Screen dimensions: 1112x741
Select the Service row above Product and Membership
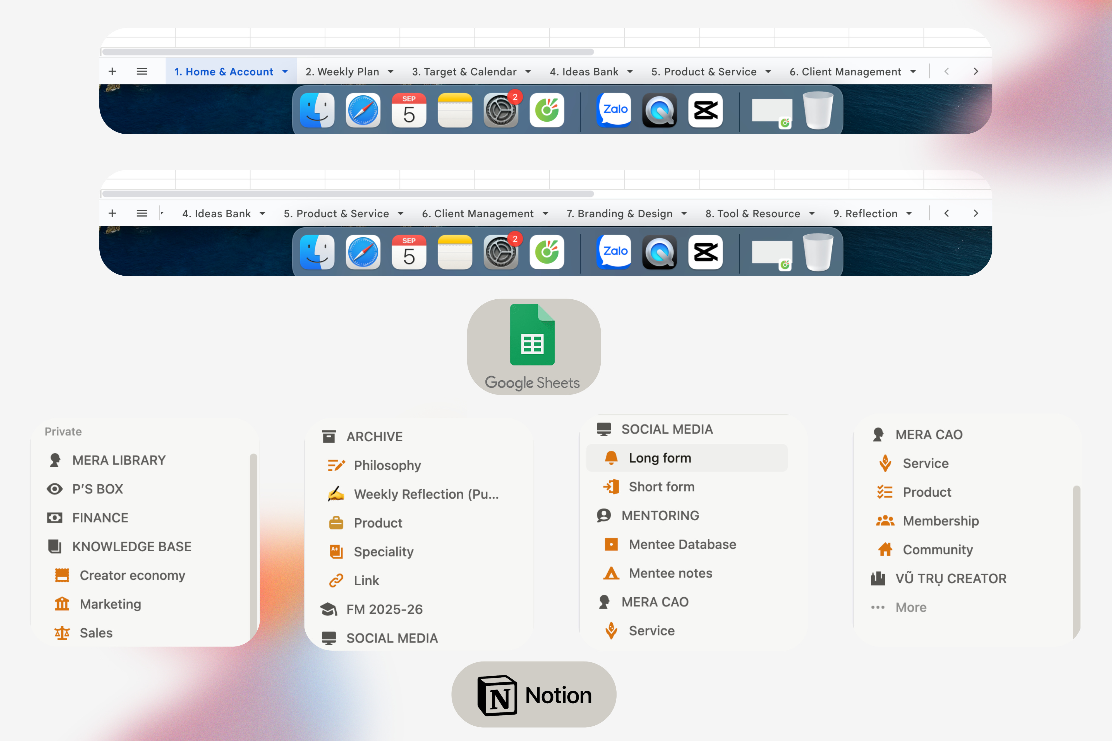click(x=926, y=463)
